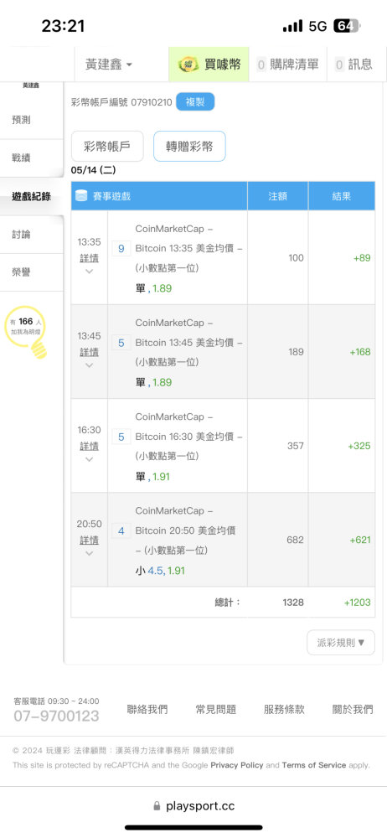Open the 黃建鑫 account dropdown

pos(109,65)
